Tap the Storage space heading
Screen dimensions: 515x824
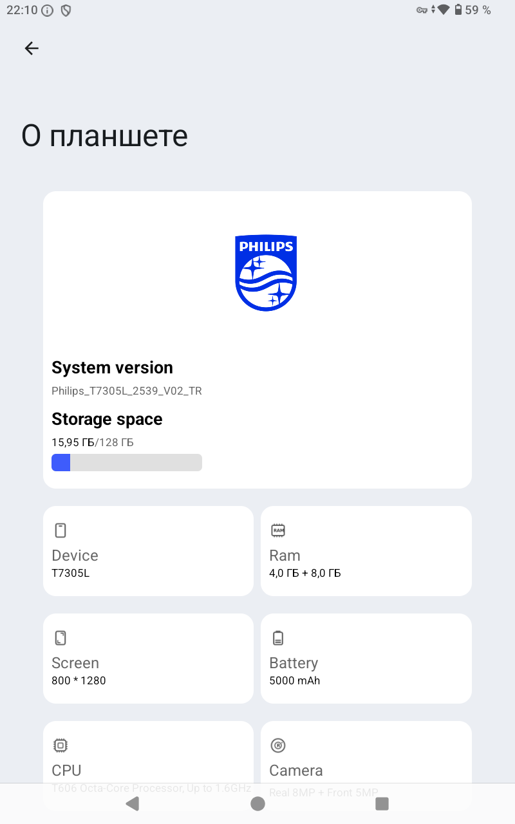107,419
